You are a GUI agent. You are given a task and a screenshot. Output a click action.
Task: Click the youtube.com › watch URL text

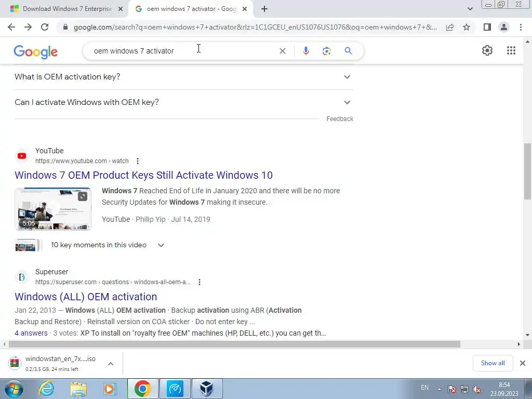click(x=82, y=161)
